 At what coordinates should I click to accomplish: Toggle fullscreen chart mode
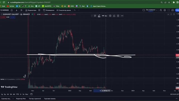coord(169,10)
